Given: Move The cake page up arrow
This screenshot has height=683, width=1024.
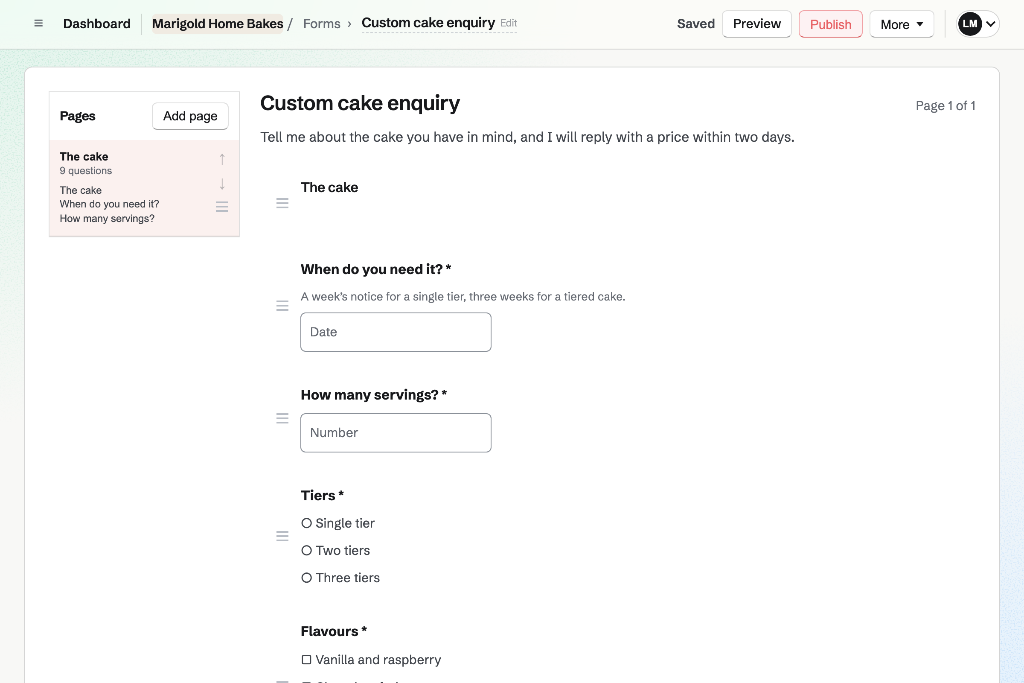Looking at the screenshot, I should (222, 159).
